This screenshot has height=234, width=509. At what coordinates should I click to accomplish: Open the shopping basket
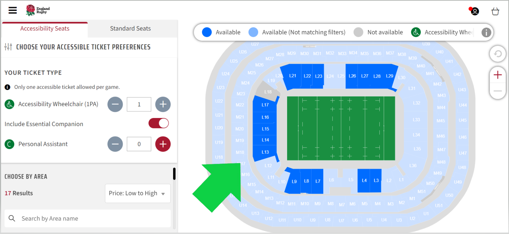pyautogui.click(x=495, y=11)
